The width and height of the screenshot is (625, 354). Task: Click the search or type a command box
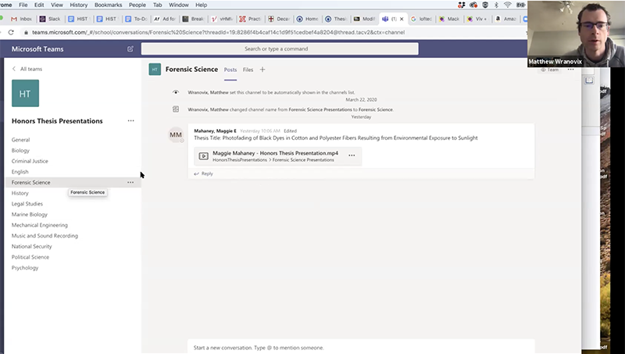280,48
